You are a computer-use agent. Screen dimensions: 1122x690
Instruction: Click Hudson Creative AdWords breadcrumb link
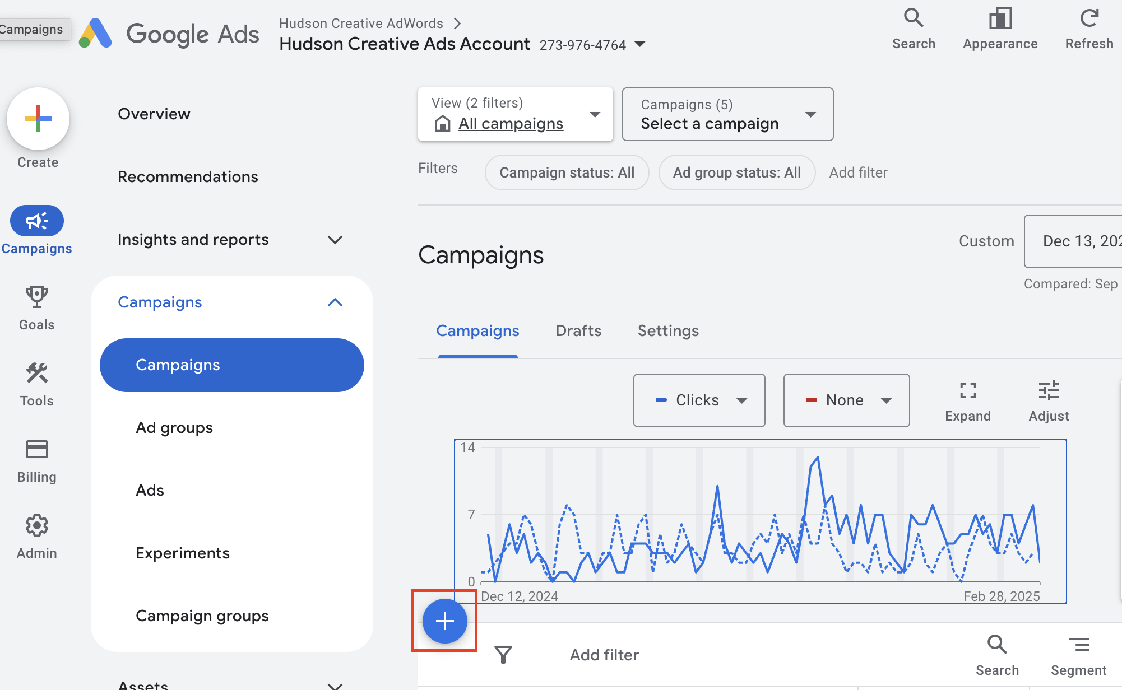point(361,23)
